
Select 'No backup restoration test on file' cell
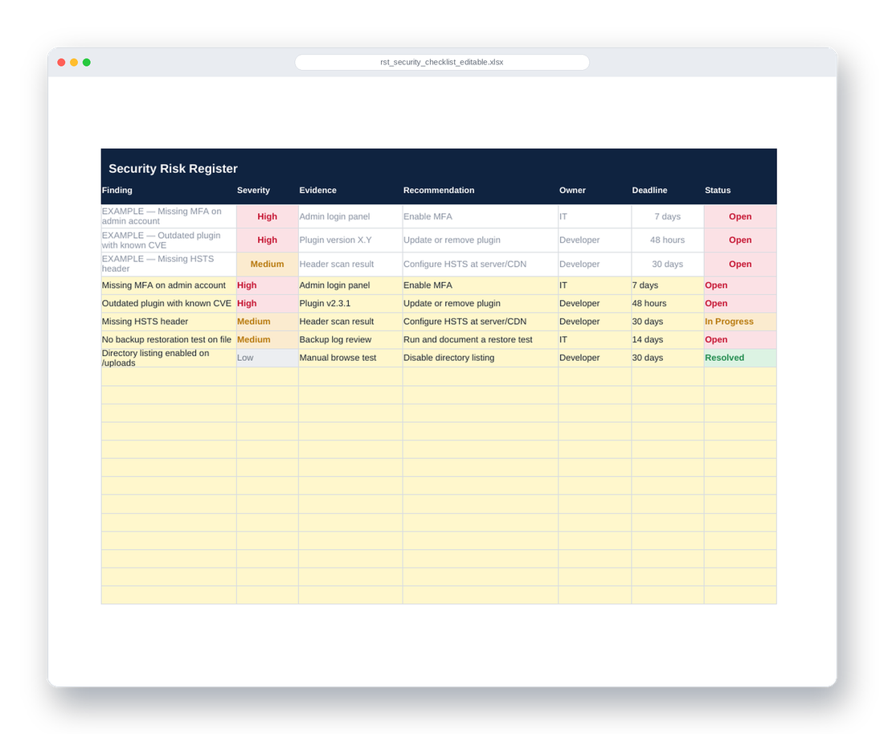pyautogui.click(x=169, y=339)
